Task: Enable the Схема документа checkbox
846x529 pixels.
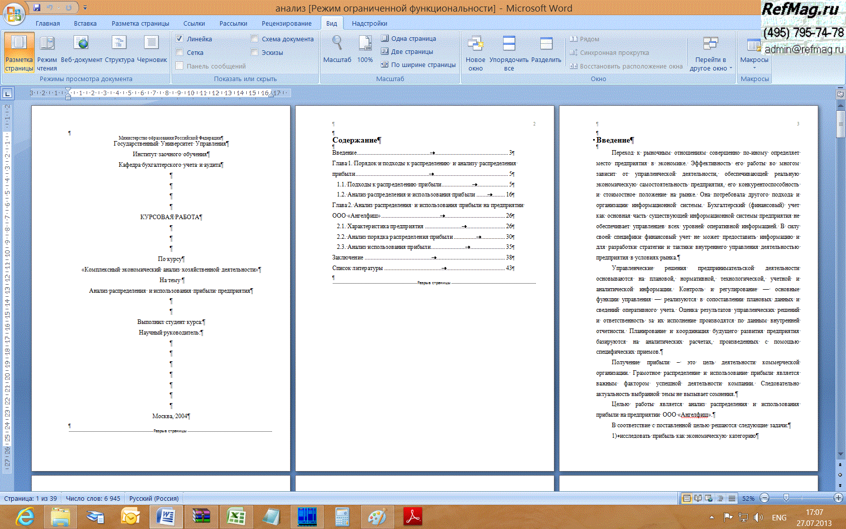Action: coord(254,39)
